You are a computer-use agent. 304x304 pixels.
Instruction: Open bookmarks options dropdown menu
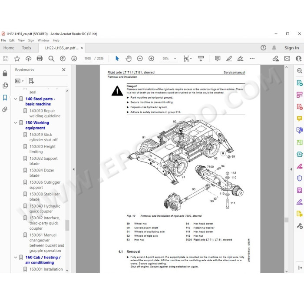[x=19, y=81]
